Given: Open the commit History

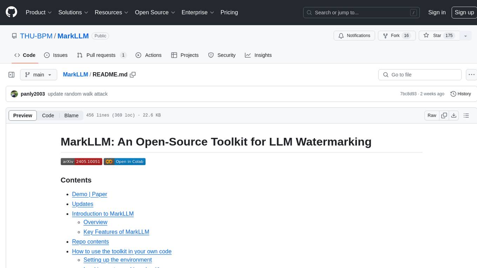Looking at the screenshot, I should pyautogui.click(x=461, y=94).
